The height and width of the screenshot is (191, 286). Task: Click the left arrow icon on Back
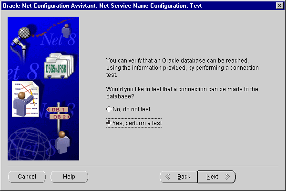168,177
